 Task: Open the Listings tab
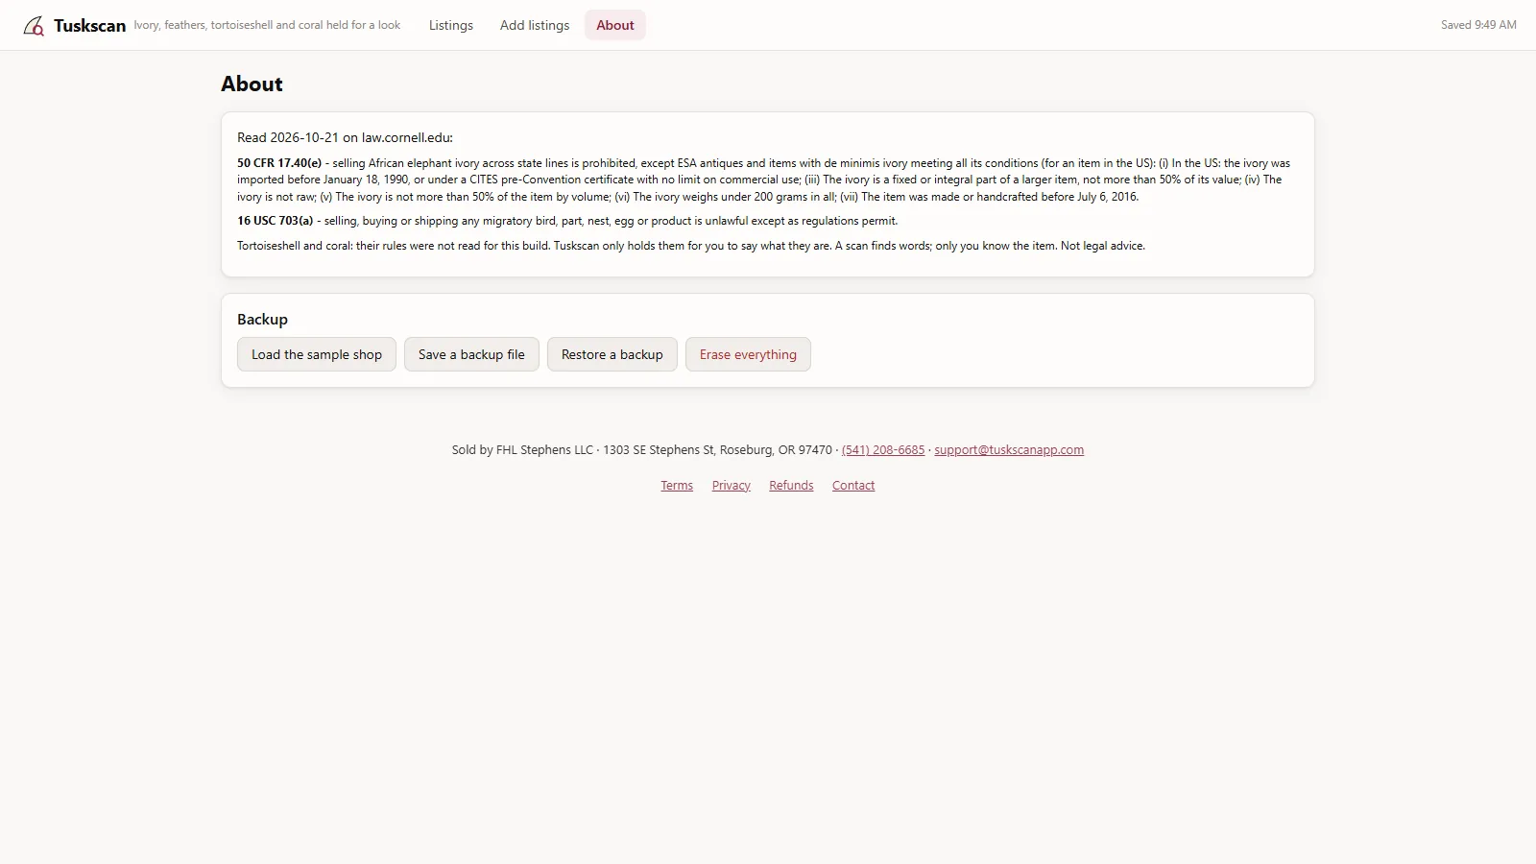pyautogui.click(x=451, y=25)
